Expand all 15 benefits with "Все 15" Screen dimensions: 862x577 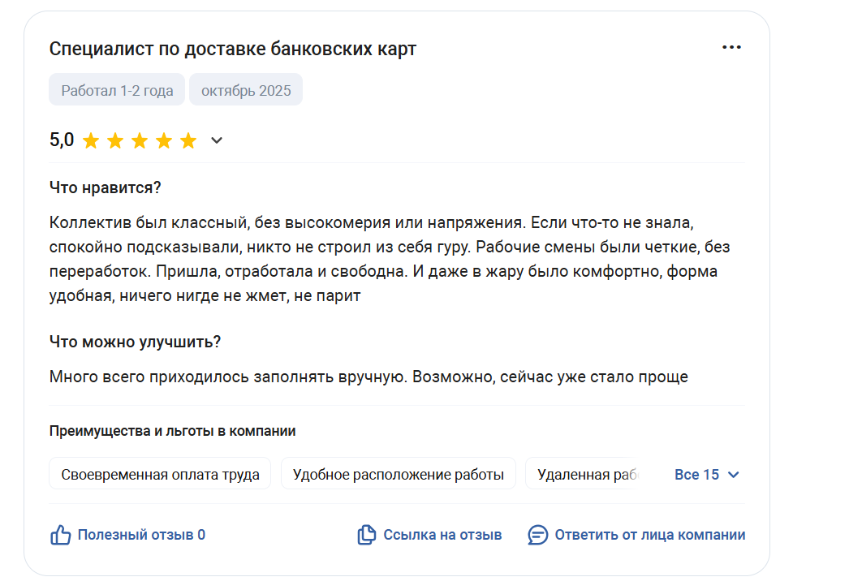[x=696, y=475]
